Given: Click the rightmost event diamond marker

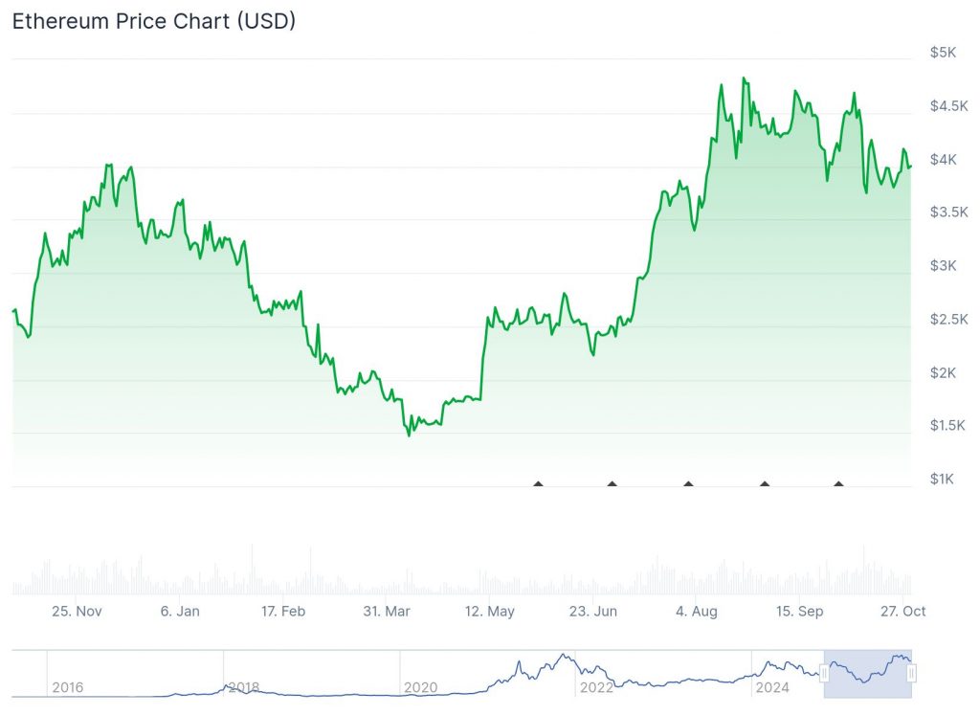Looking at the screenshot, I should pos(839,484).
